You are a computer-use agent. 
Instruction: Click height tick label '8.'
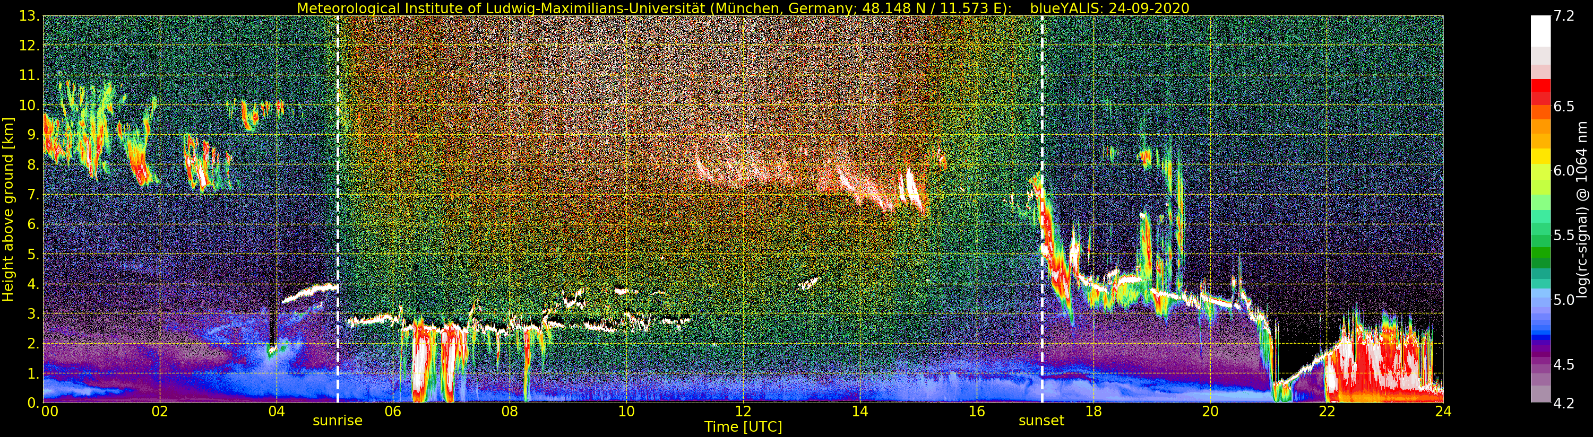click(33, 165)
